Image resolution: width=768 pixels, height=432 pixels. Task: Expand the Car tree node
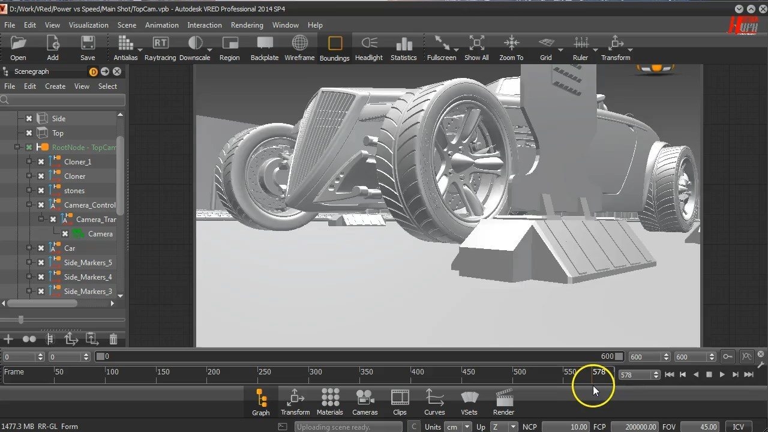pyautogui.click(x=29, y=248)
